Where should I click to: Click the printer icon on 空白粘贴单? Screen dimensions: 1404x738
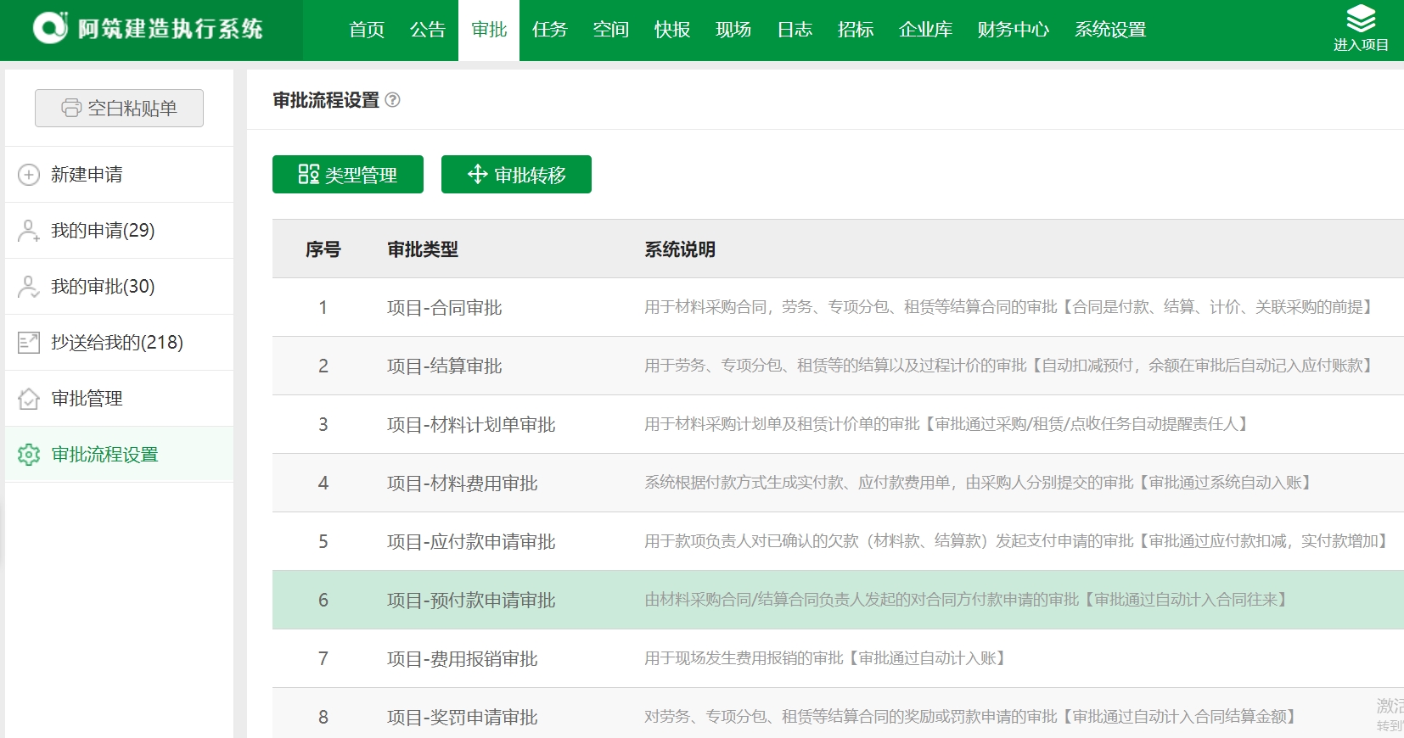pyautogui.click(x=71, y=108)
